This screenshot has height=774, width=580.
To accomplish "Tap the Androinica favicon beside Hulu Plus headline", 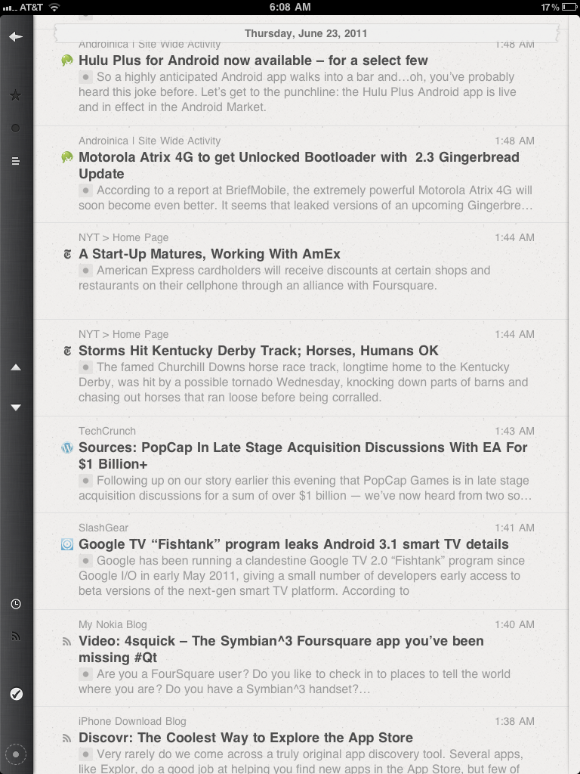I will (67, 60).
